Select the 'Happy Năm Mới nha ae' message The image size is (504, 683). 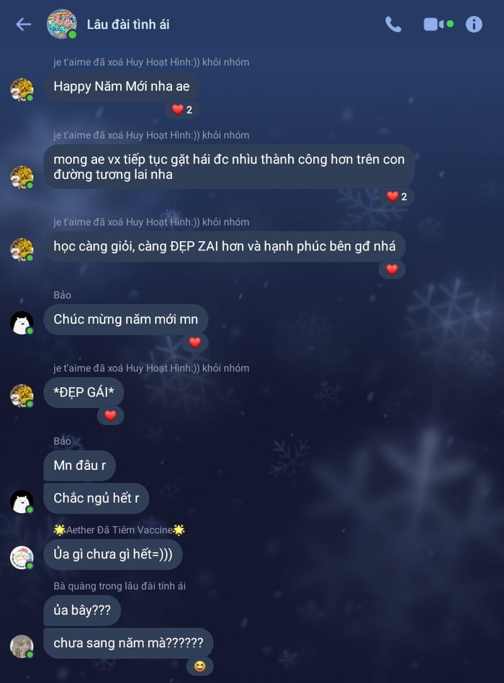pos(122,86)
